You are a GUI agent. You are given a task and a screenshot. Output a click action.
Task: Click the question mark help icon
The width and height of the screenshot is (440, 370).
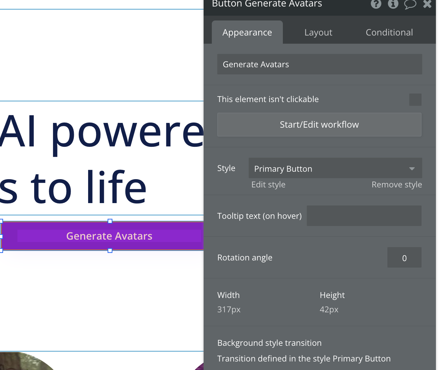coord(376,4)
